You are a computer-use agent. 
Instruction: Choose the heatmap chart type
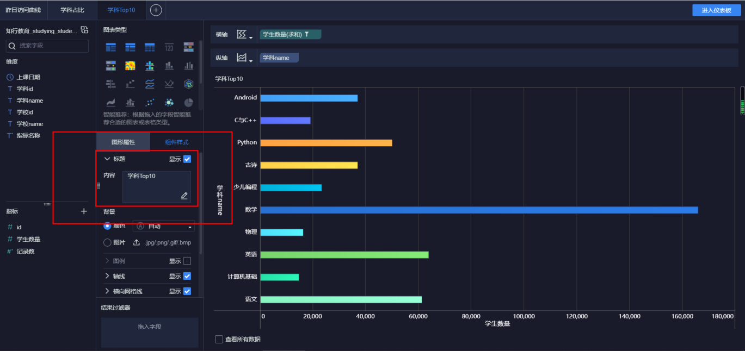(130, 66)
